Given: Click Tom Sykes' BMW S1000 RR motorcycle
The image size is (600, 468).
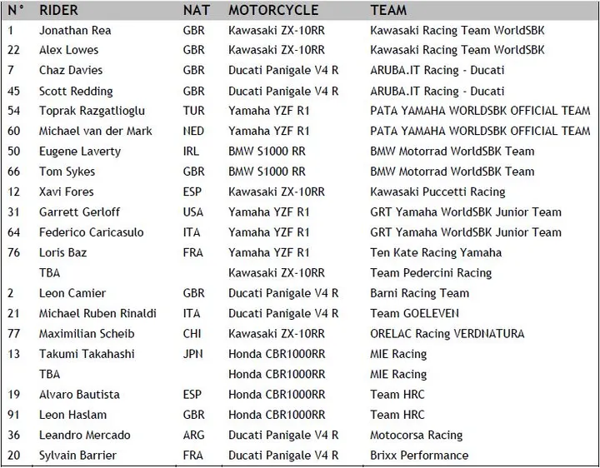Looking at the screenshot, I should pyautogui.click(x=267, y=172).
